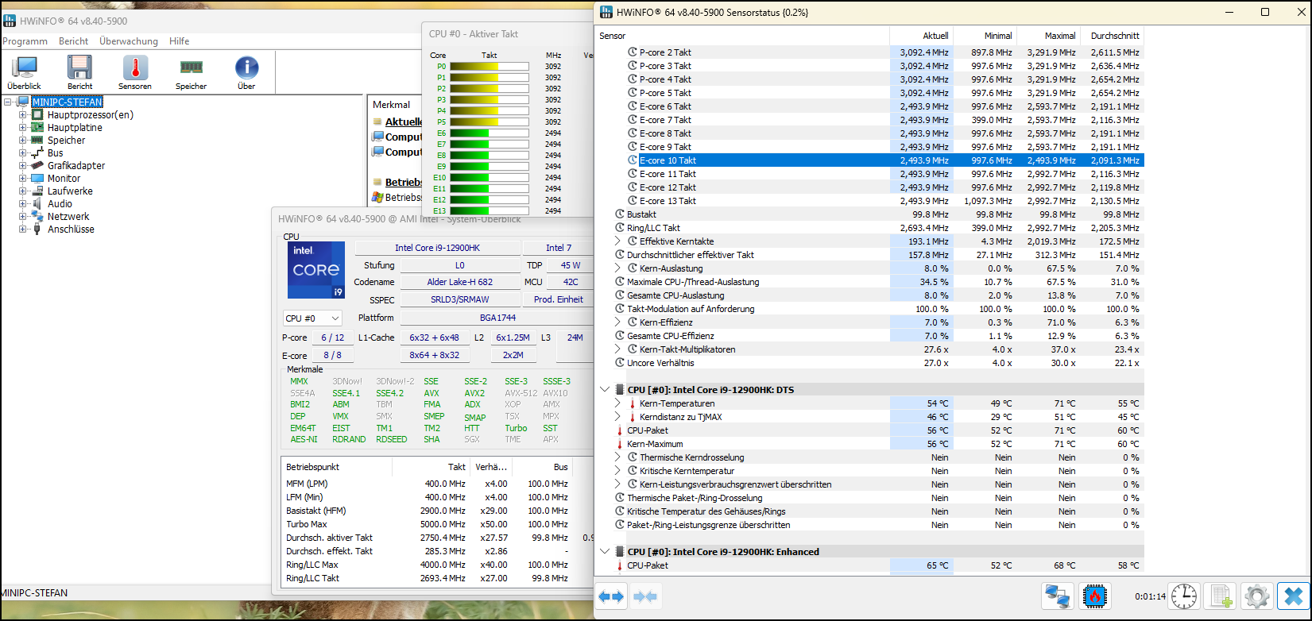Select the E-core 10 Takt row

[x=870, y=160]
